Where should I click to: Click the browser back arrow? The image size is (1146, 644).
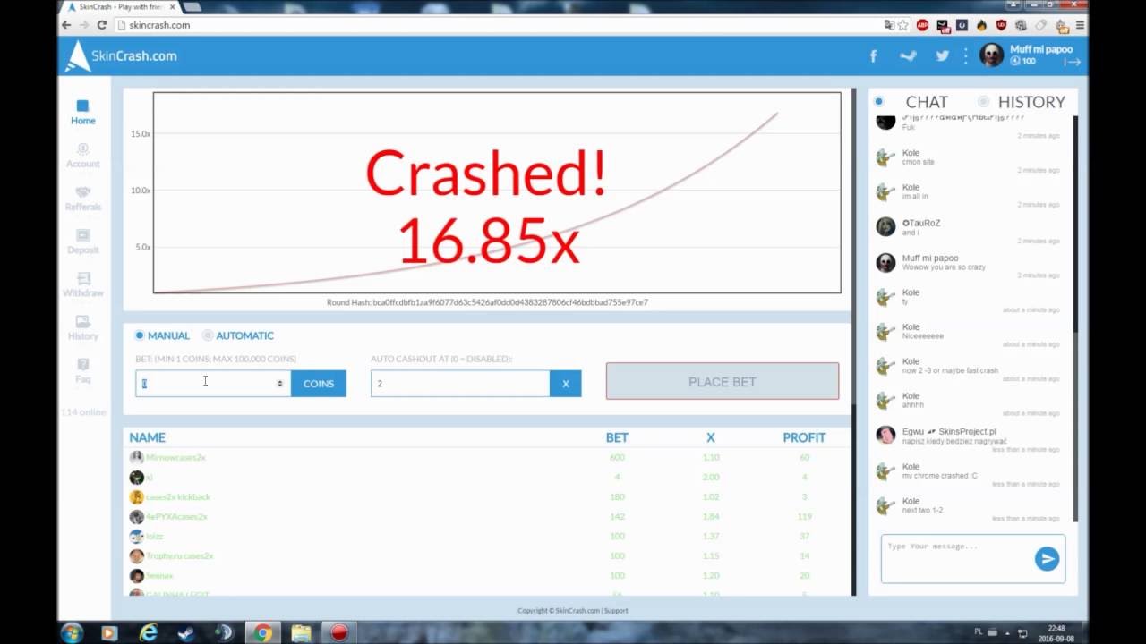click(66, 25)
